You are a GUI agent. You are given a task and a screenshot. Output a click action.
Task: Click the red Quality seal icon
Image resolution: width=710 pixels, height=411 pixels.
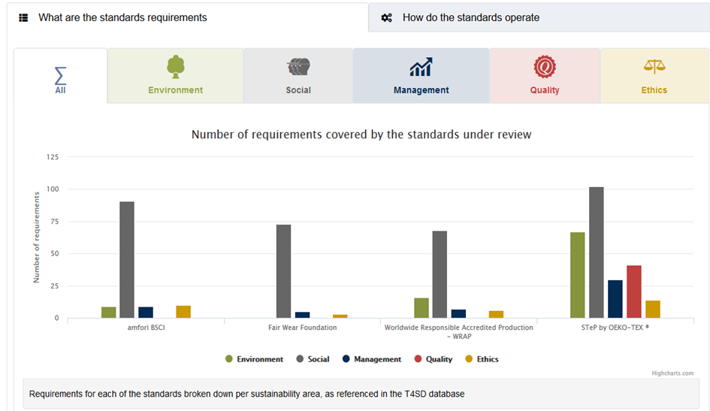click(x=544, y=67)
